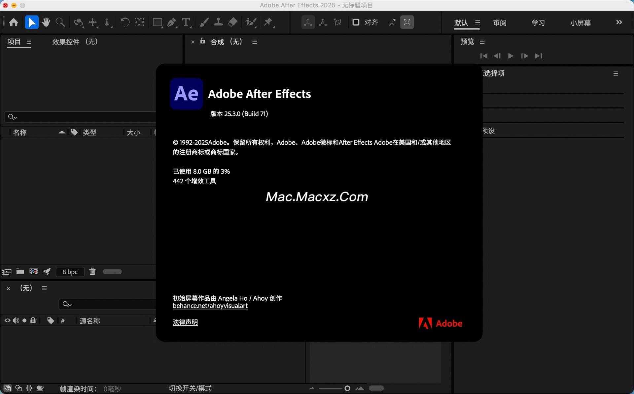The width and height of the screenshot is (634, 394).
Task: Open the 法律声明 link
Action: point(185,322)
